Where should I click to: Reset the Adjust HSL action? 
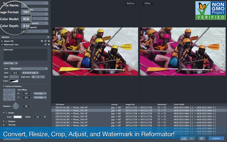[42, 41]
